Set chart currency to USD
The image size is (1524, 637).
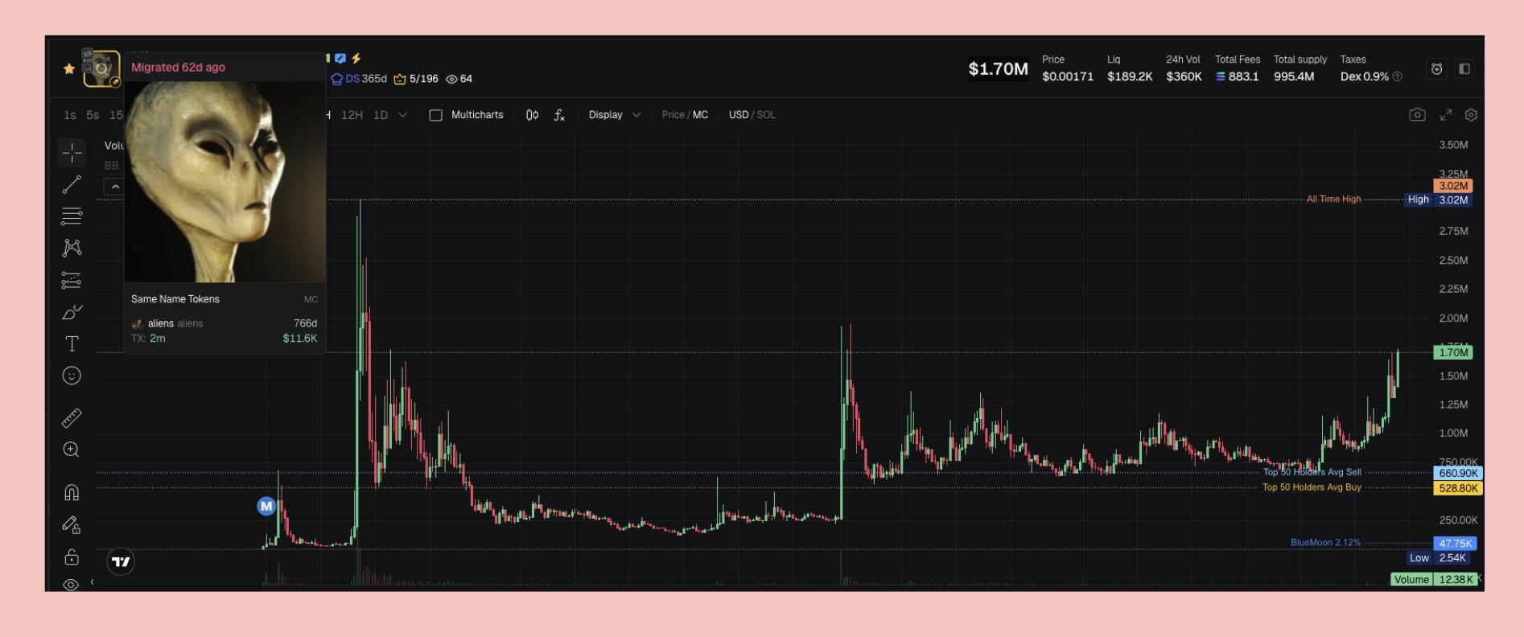(739, 115)
